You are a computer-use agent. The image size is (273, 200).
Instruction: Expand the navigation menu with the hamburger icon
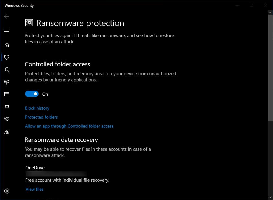(x=6, y=30)
